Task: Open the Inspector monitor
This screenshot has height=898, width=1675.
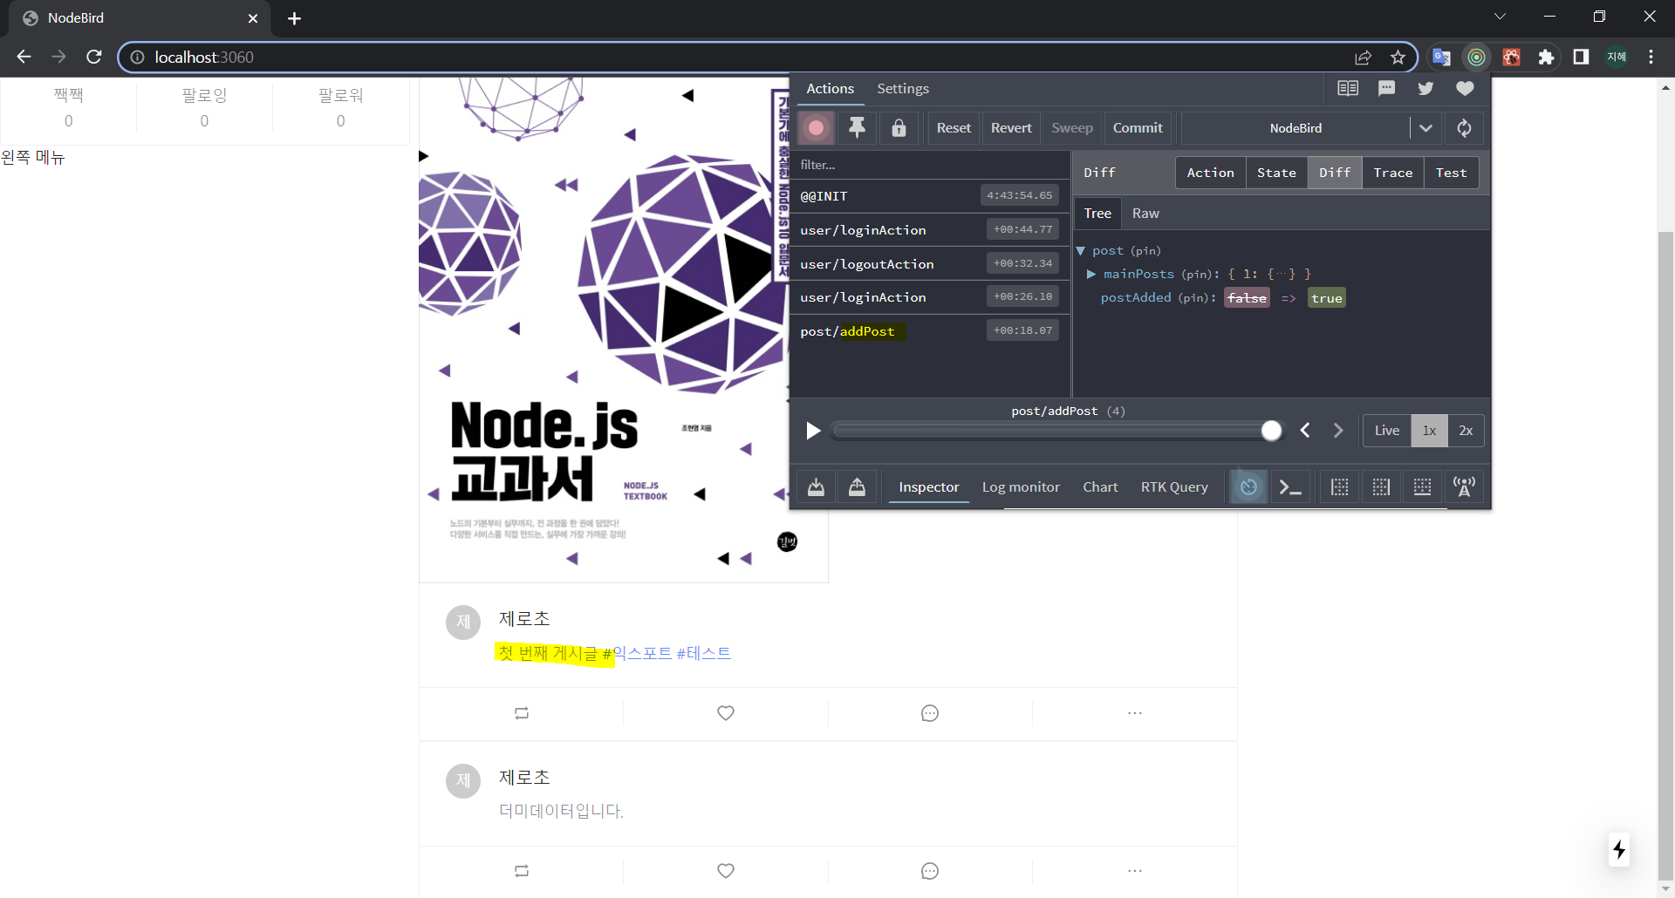Action: 928,487
